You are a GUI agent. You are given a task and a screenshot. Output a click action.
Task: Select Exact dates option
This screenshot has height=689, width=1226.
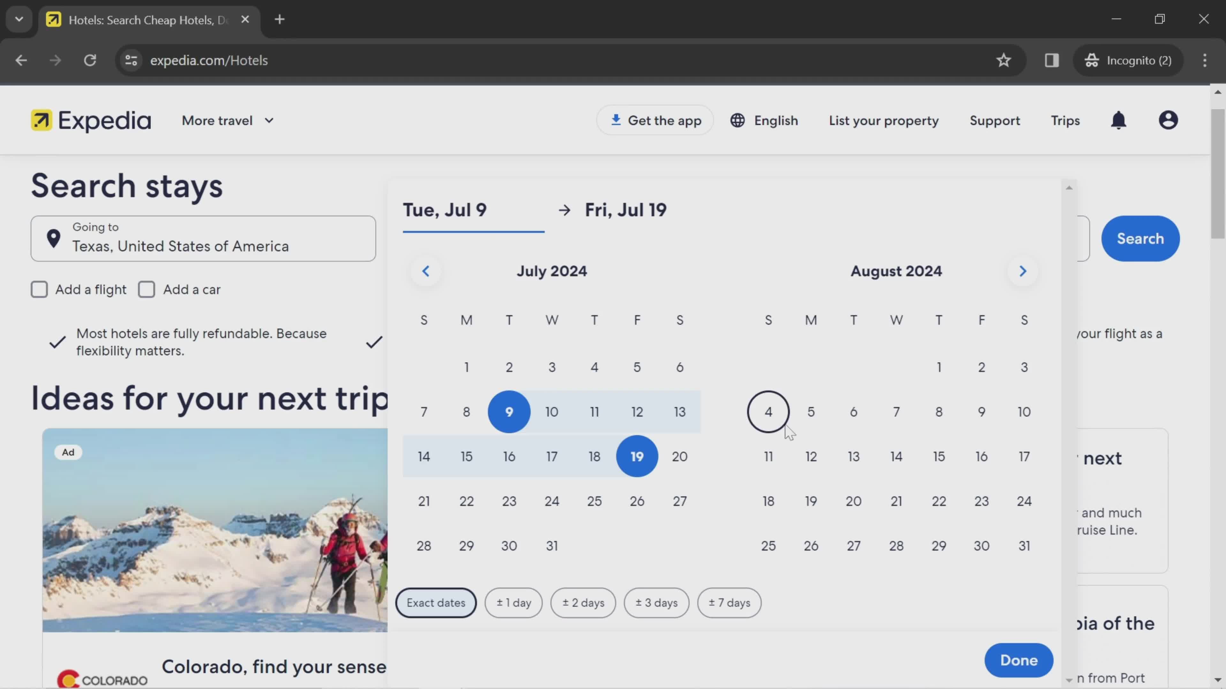pyautogui.click(x=436, y=603)
